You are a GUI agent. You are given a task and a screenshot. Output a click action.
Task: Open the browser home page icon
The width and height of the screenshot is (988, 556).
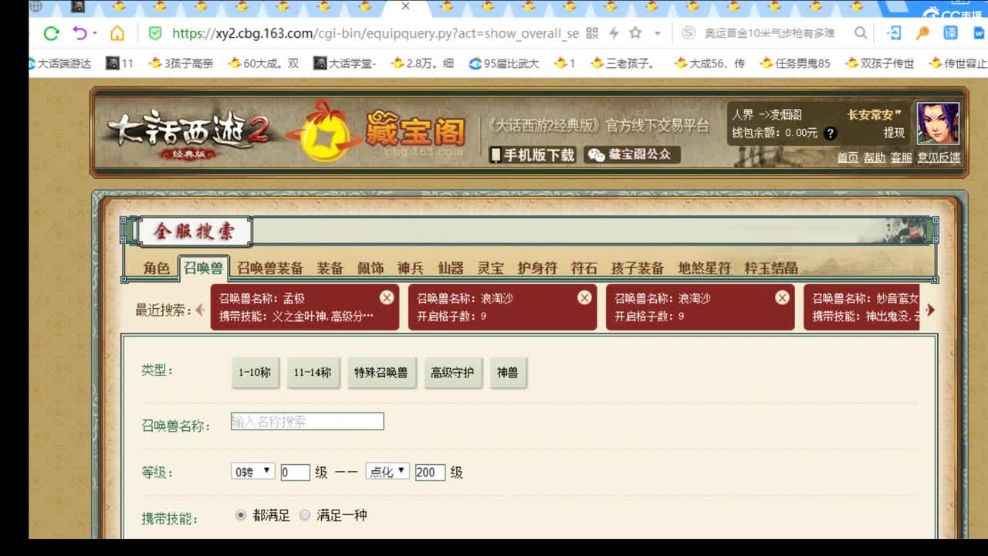pyautogui.click(x=117, y=33)
